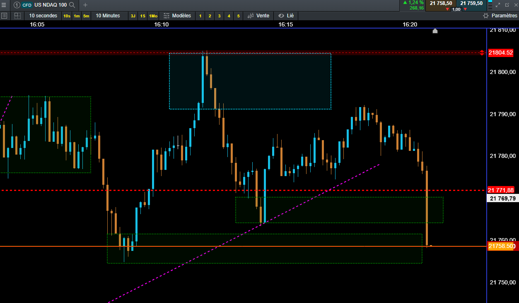
Task: Open the chart layout grid icon
Action: coord(17,16)
